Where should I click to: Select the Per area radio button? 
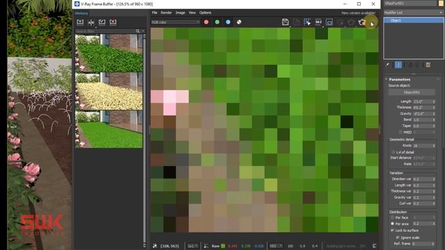tap(392, 224)
